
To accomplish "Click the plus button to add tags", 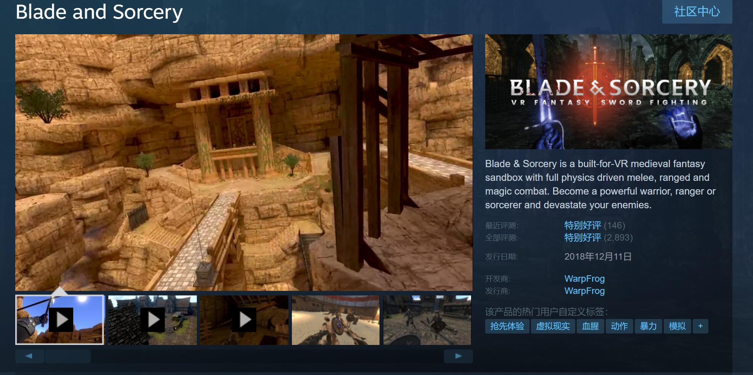I will pyautogui.click(x=700, y=326).
